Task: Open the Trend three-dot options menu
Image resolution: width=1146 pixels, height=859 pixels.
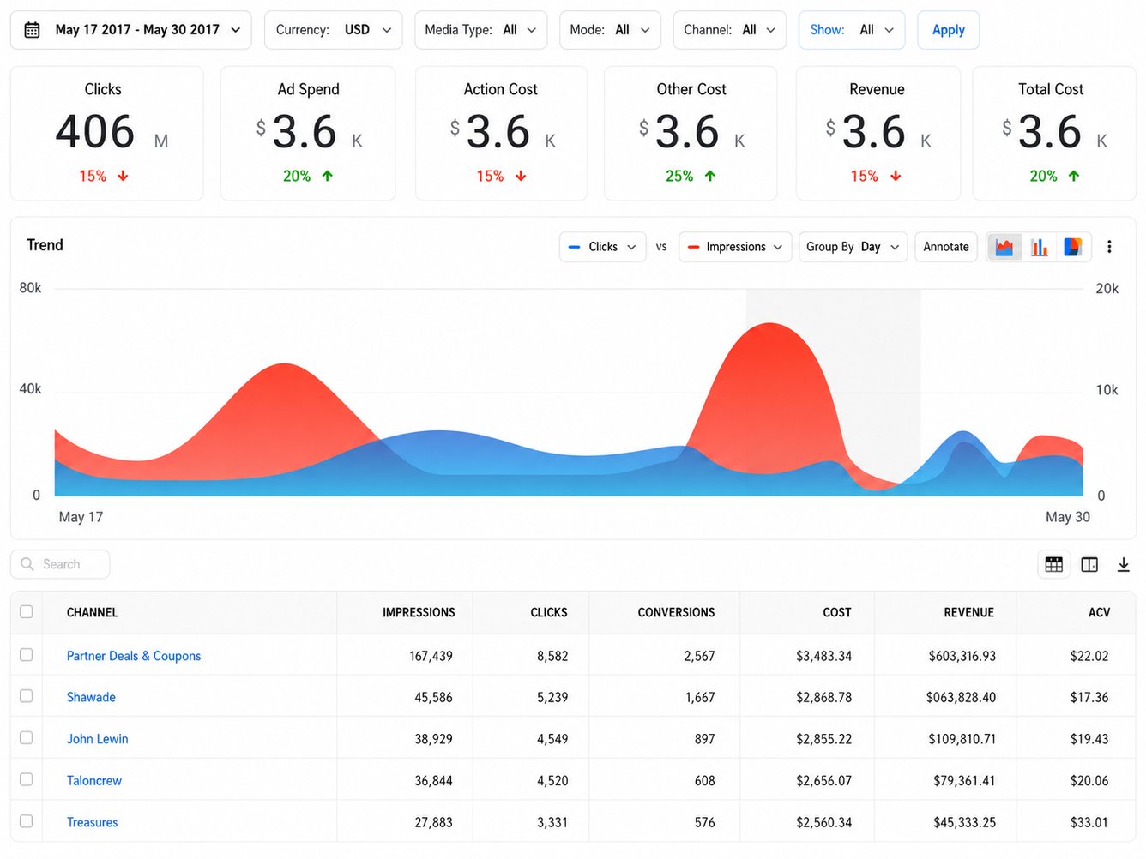Action: (1109, 247)
